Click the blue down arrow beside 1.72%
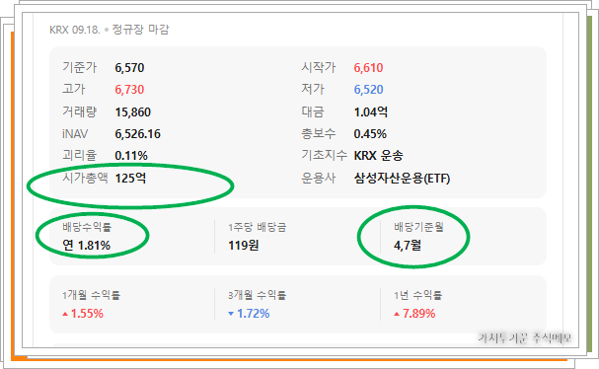This screenshot has height=369, width=599. [x=231, y=314]
